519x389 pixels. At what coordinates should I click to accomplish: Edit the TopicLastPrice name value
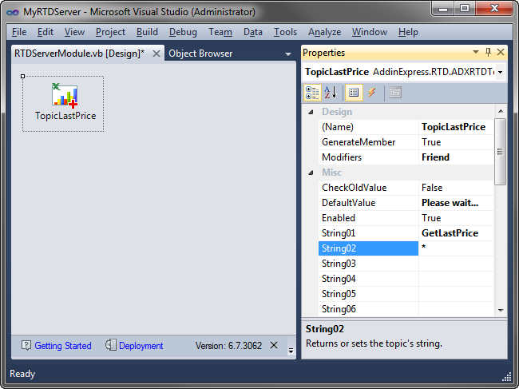(456, 127)
